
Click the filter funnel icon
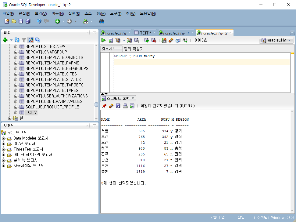[x=24, y=40]
